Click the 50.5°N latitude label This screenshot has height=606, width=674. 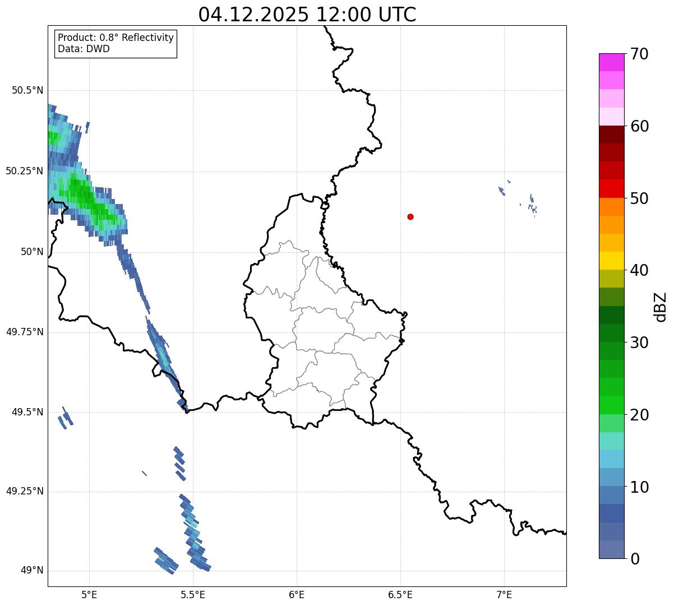(27, 90)
